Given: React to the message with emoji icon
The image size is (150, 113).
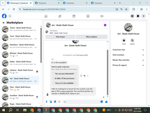Looking at the screenshot, I should (81, 76).
